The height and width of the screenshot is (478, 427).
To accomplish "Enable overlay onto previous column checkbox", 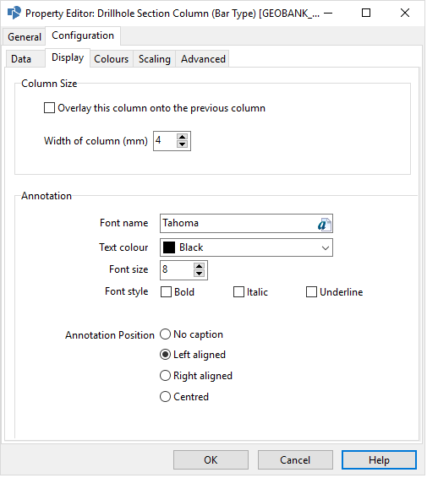I will (x=49, y=109).
